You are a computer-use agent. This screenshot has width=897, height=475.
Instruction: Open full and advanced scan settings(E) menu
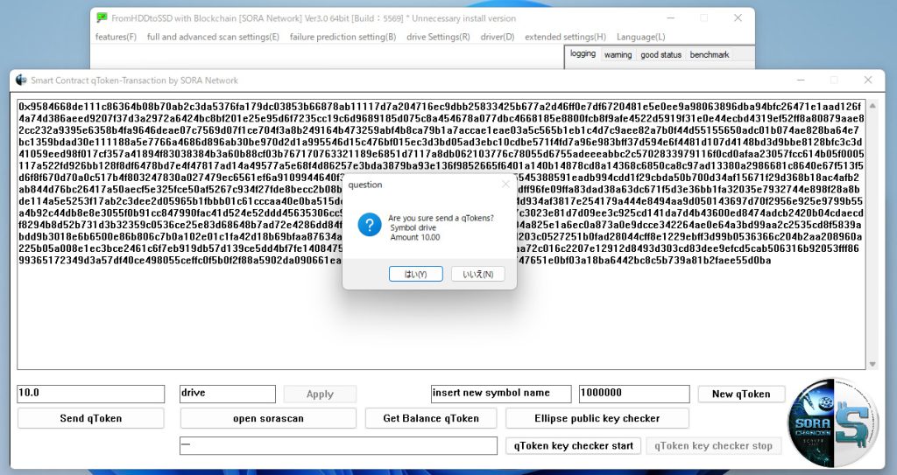point(213,37)
